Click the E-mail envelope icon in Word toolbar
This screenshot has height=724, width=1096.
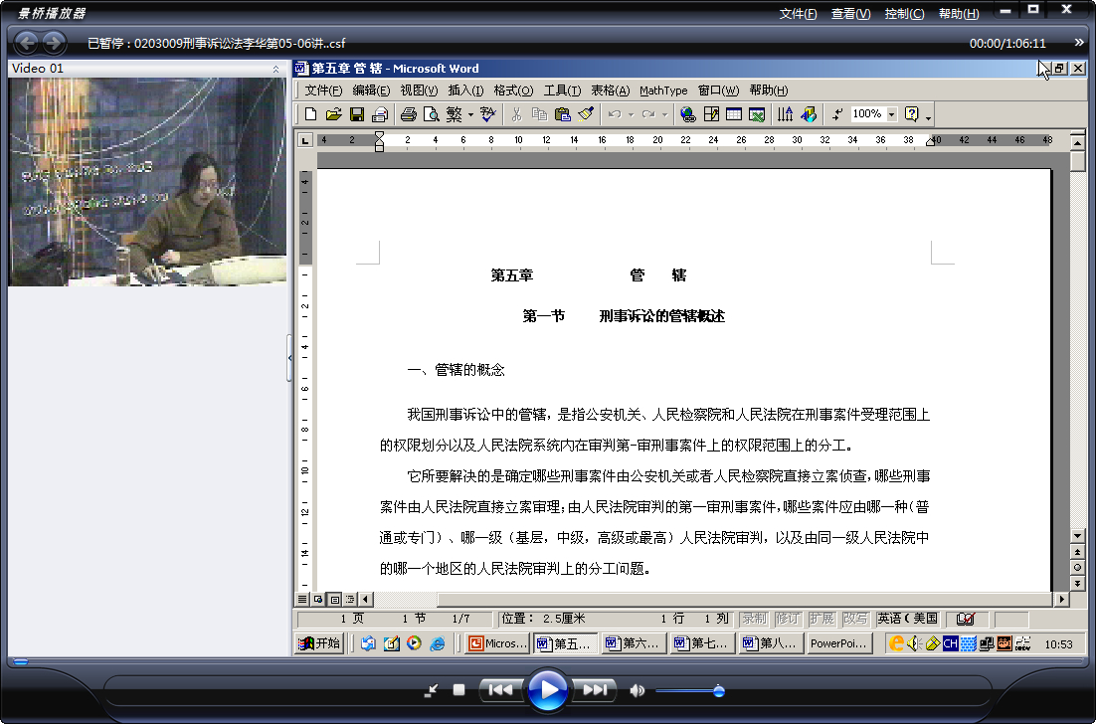click(380, 114)
